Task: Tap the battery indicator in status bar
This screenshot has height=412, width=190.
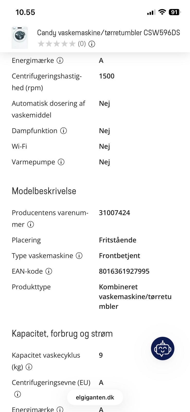Action: point(175,12)
